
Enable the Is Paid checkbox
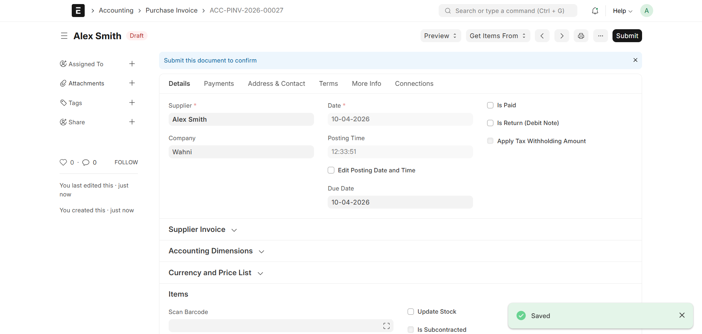coord(490,105)
